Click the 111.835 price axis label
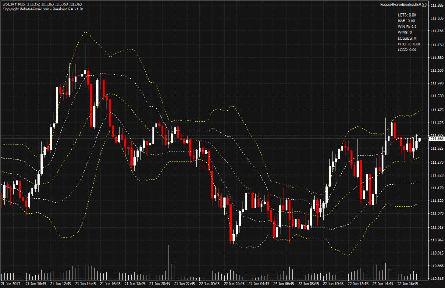This screenshot has height=288, width=445. point(437,18)
